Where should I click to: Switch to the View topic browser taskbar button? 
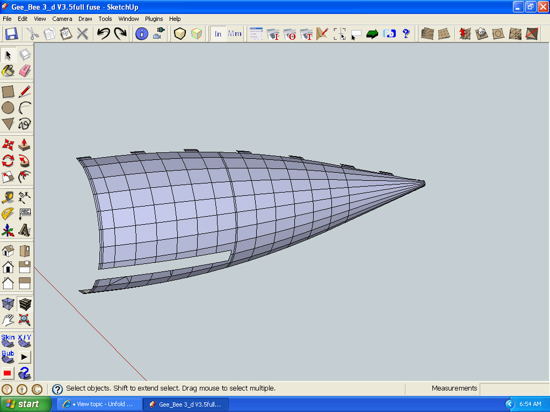tap(100, 404)
